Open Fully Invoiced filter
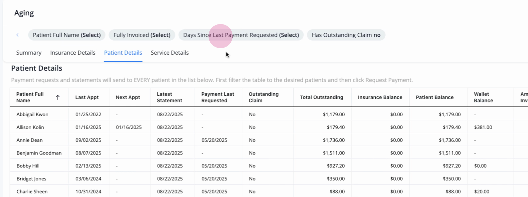528x197 pixels. [x=142, y=35]
